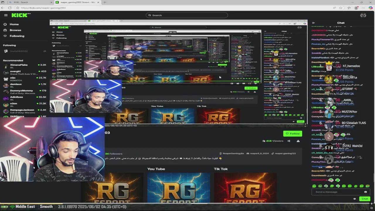The height and width of the screenshot is (211, 375).
Task: Open n3on recommended channel
Action: tap(25, 105)
